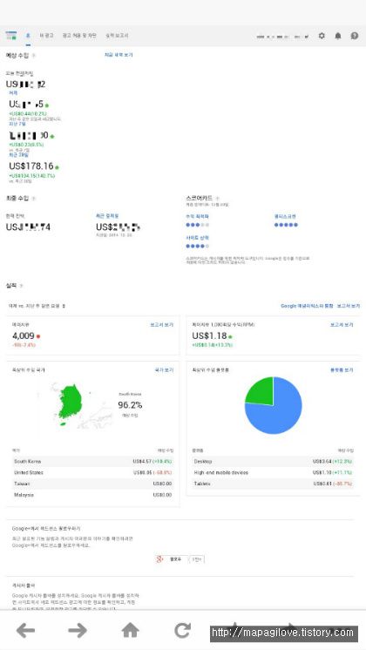Click the AdSense logo icon
Viewport: 366px width, 650px height.
[x=11, y=36]
